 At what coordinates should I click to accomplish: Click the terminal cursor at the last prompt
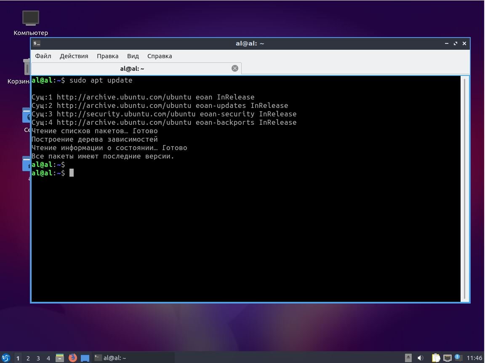pos(72,173)
